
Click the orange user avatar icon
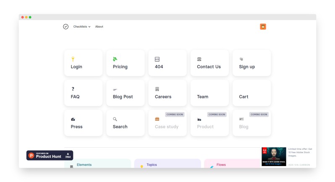coord(263,27)
